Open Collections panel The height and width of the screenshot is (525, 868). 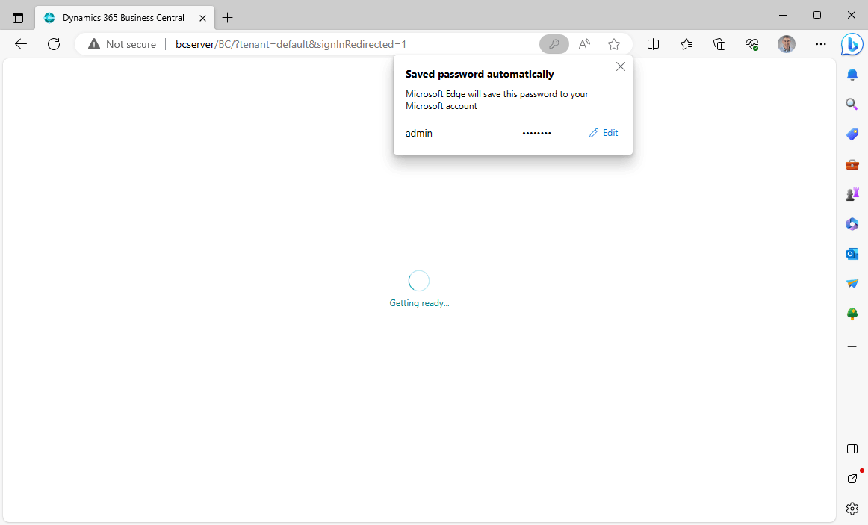click(x=719, y=44)
